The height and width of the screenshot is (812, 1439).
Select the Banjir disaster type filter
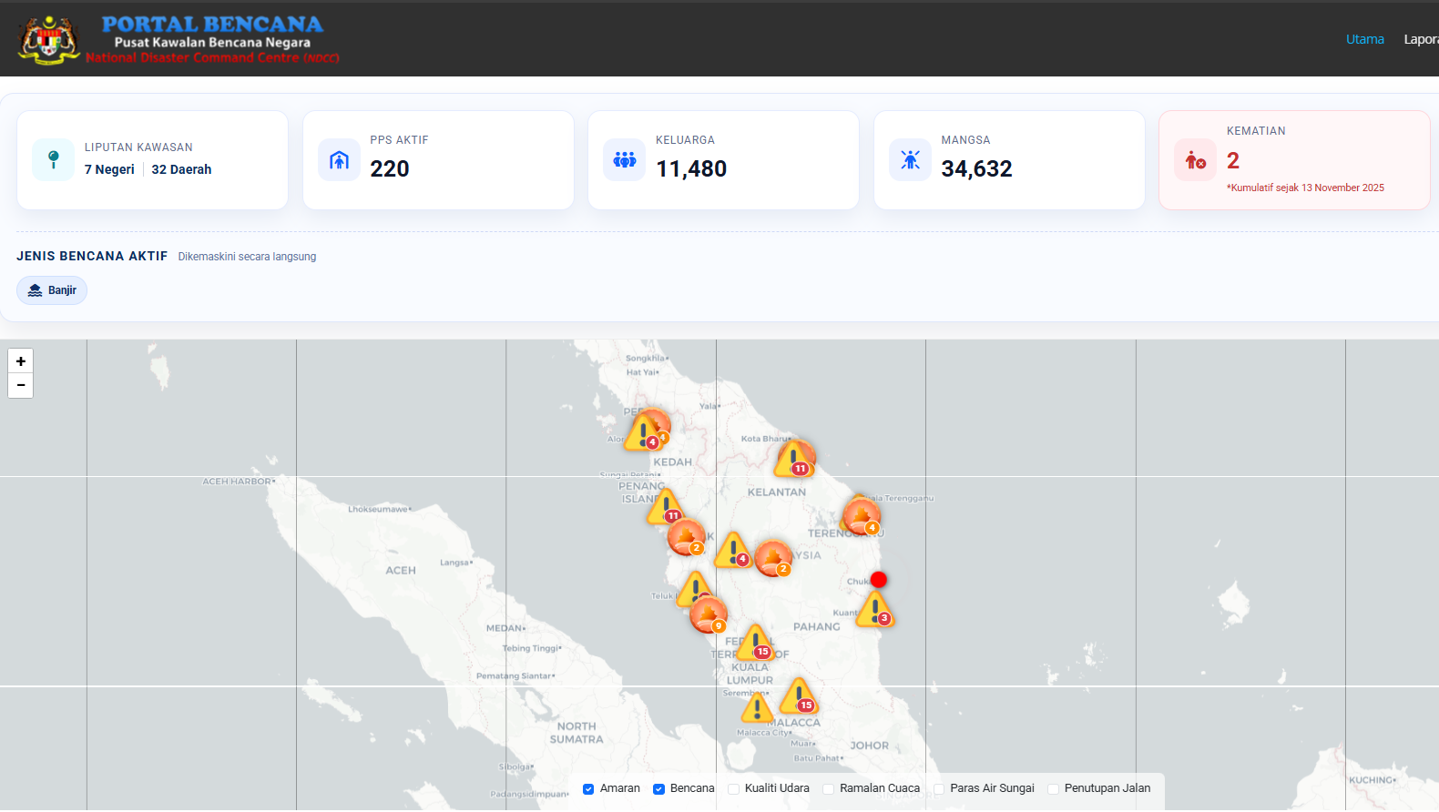click(x=52, y=290)
